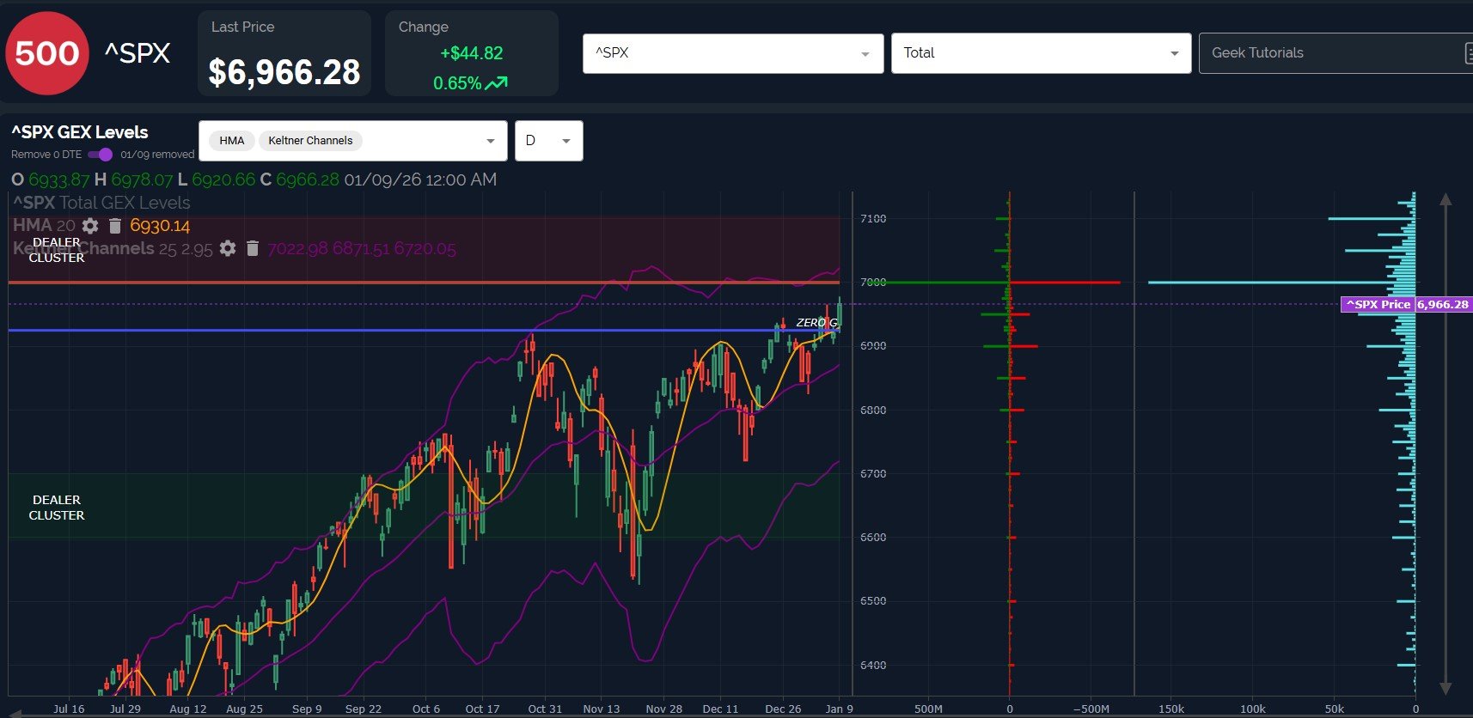Click the ZERO G level label

click(x=816, y=323)
